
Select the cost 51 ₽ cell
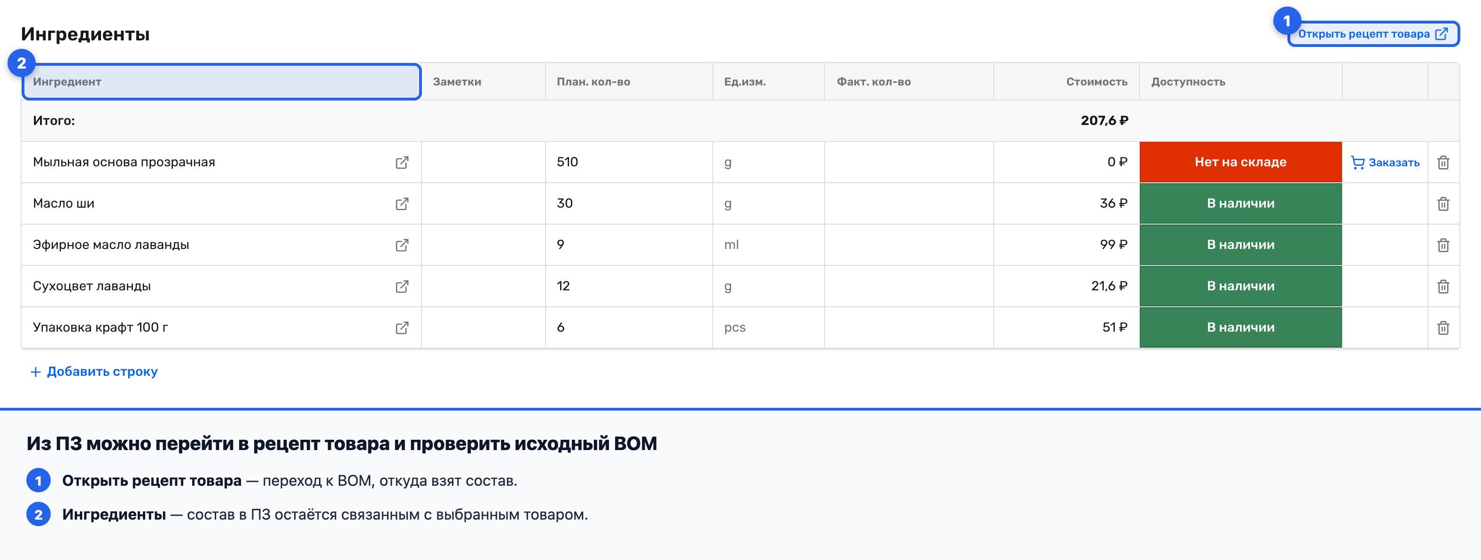pos(1067,328)
